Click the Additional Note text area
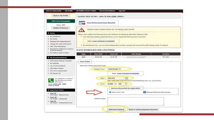Viewport: 214px width, 120px height. pos(136,101)
